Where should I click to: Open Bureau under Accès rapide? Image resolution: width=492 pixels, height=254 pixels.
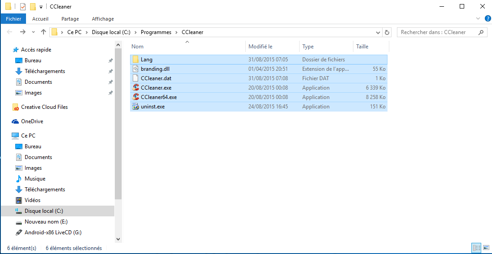(33, 60)
